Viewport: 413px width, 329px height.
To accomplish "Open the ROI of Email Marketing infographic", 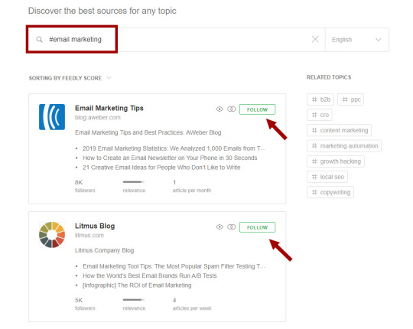I will (137, 285).
